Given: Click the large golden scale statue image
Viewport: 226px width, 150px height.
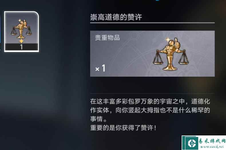Looking at the screenshot, I should click(x=171, y=54).
